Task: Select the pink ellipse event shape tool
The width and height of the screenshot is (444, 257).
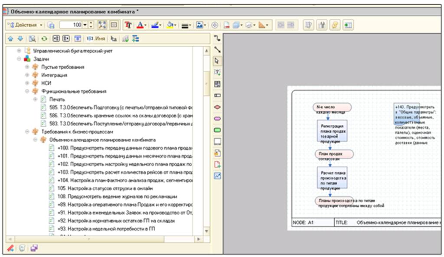Action: pos(218,118)
